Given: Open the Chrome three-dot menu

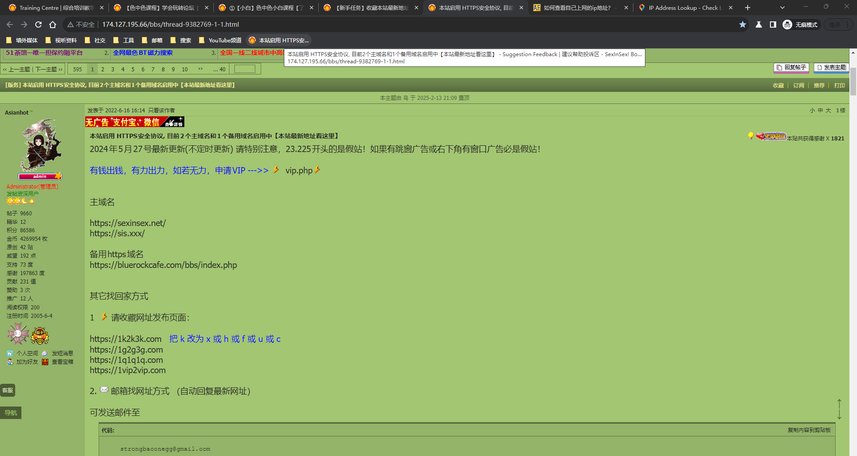Looking at the screenshot, I should tap(847, 25).
